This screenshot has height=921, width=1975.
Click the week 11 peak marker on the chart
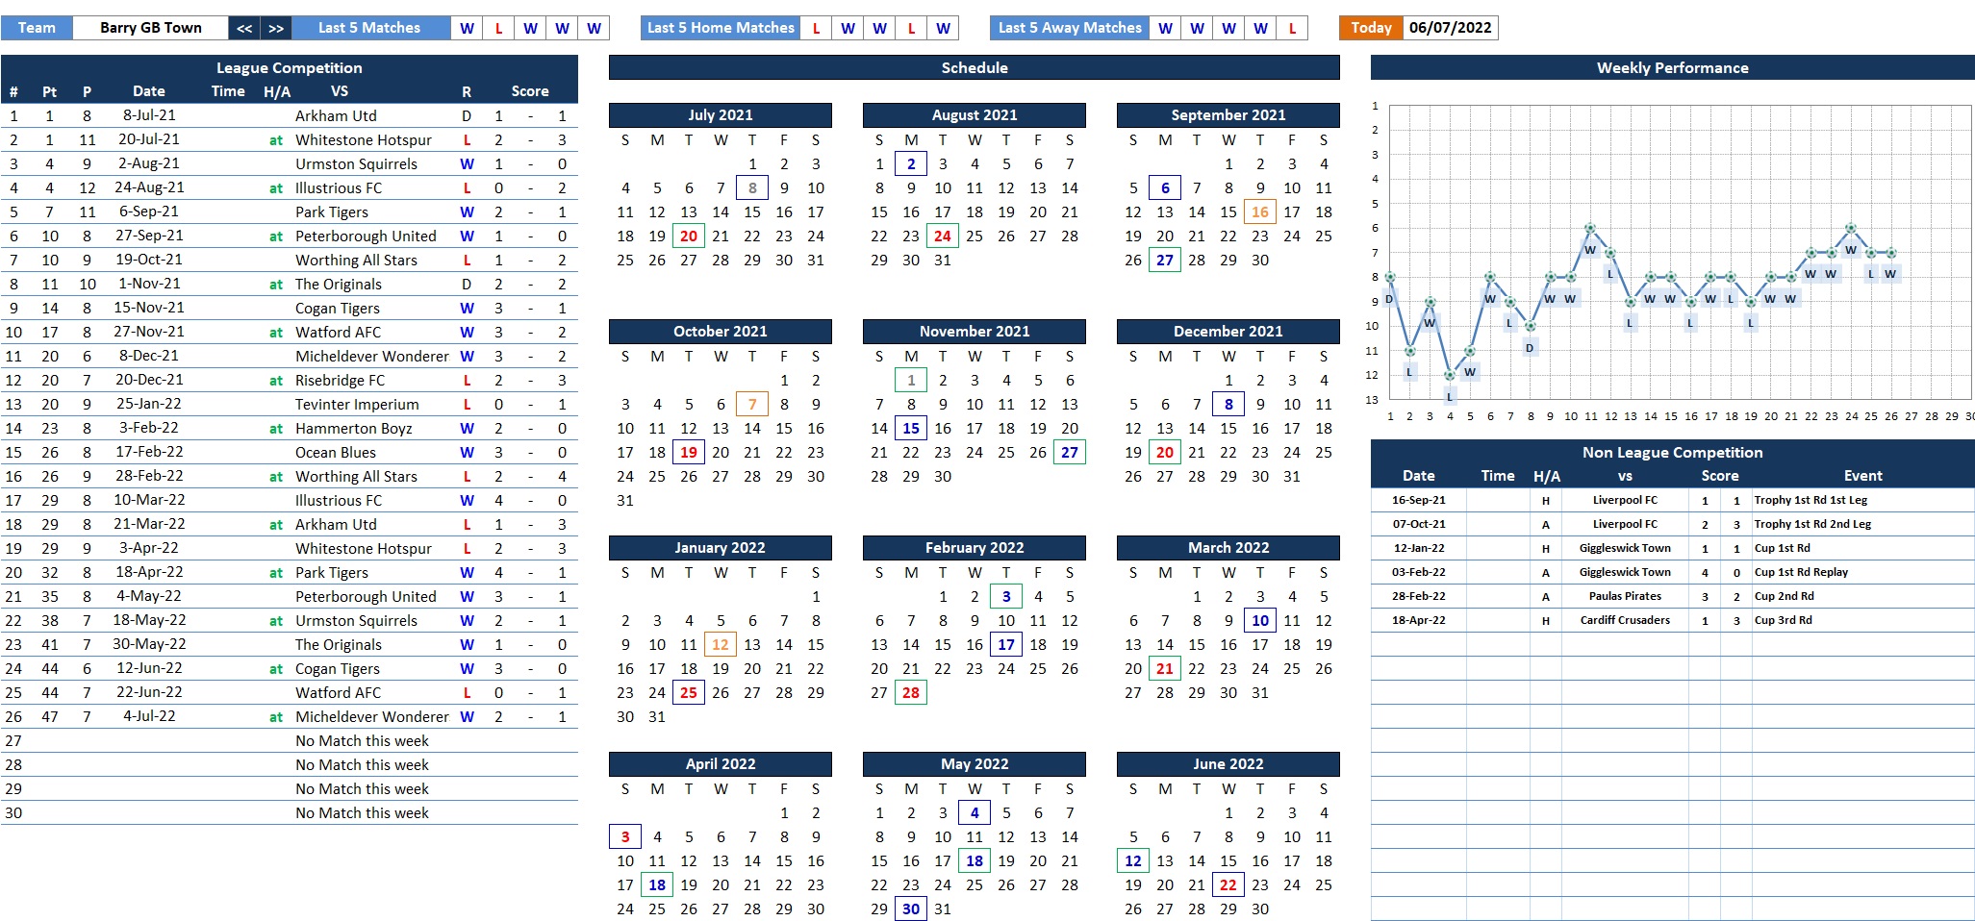[1590, 228]
